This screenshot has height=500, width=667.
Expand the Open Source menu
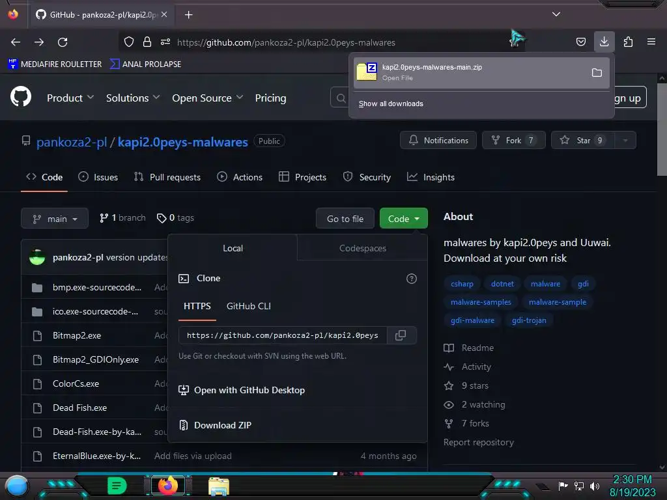[x=208, y=98]
